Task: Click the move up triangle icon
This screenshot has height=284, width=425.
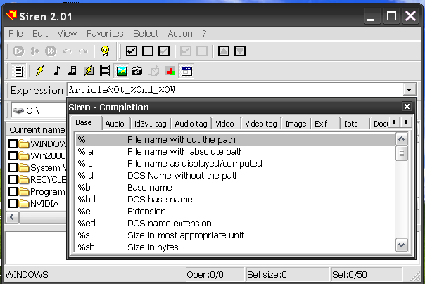Action: [224, 51]
